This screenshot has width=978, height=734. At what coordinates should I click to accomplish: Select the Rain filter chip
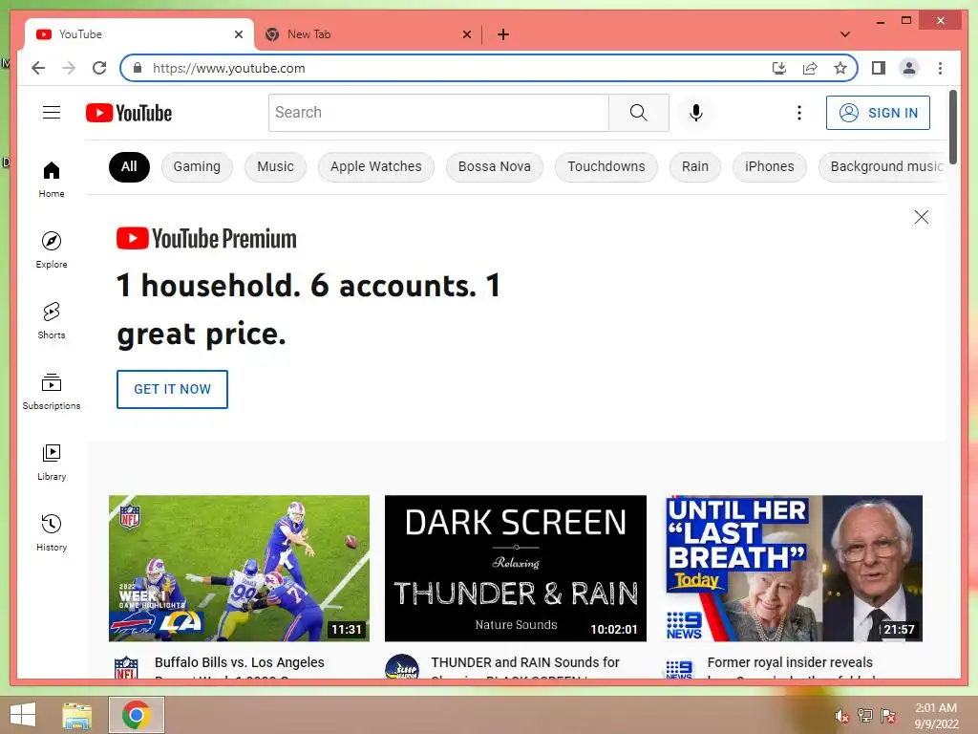695,166
